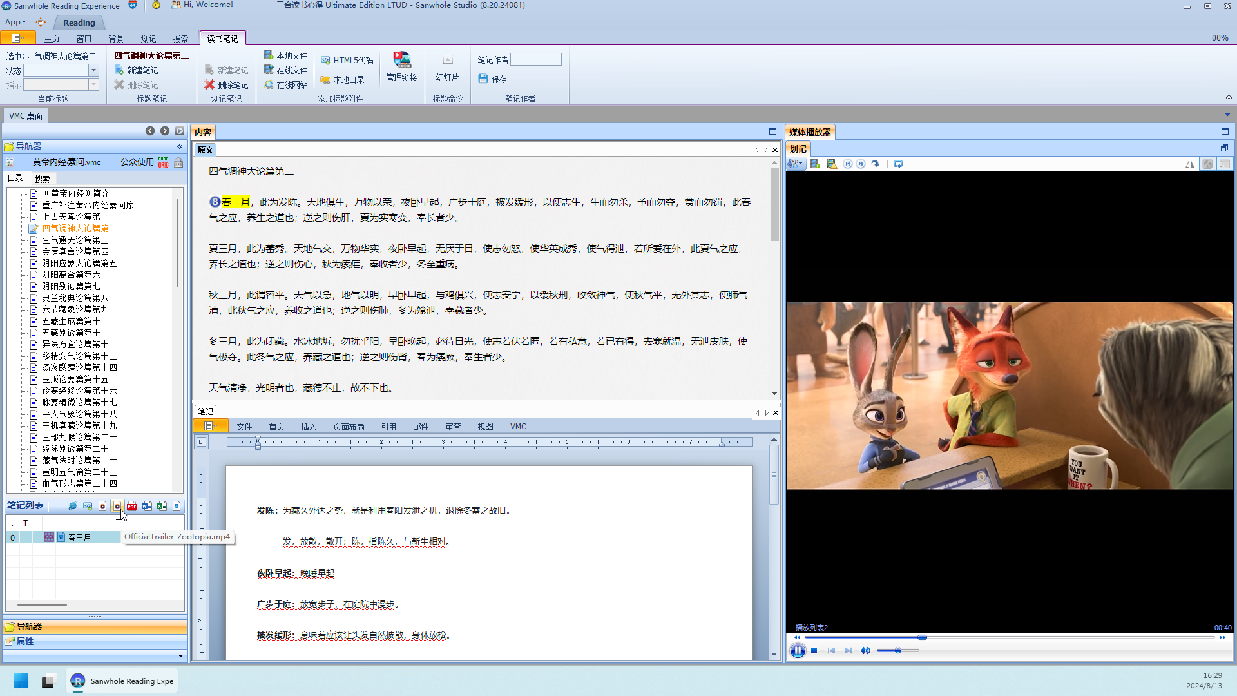Click the smiley icon in the title bar
The image size is (1237, 696).
(x=156, y=5)
